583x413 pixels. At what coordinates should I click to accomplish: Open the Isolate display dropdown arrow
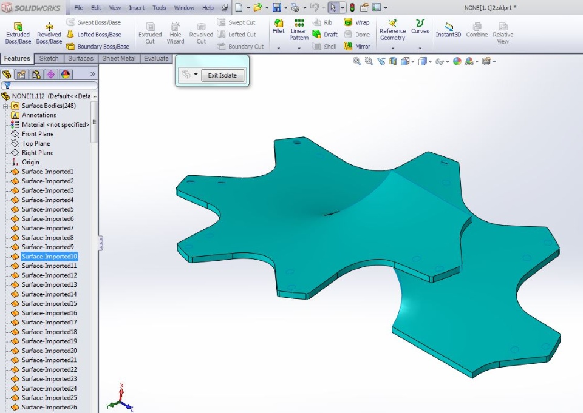tap(196, 75)
